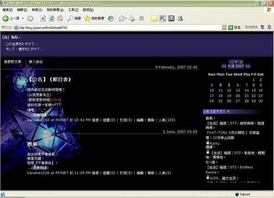
Task: Open sidebar entry 『KAT-TUN』6月分開玩？
Action: tap(232, 135)
